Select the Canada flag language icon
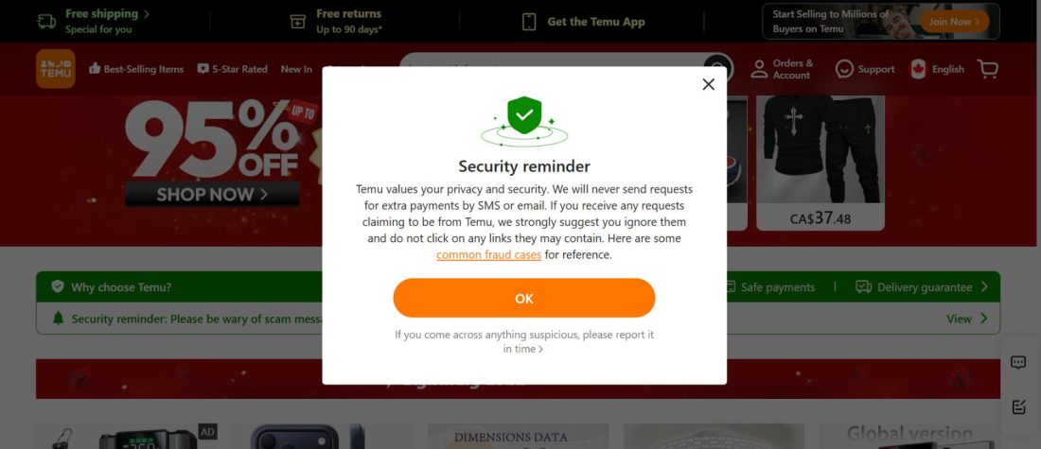 (918, 69)
